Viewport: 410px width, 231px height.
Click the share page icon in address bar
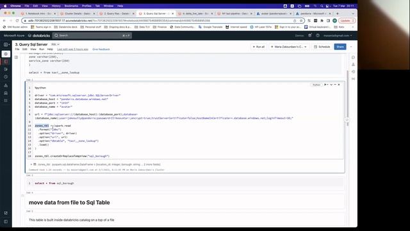295,21
